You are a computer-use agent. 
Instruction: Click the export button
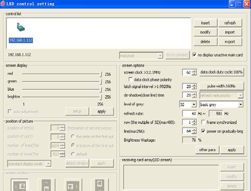coord(230,42)
